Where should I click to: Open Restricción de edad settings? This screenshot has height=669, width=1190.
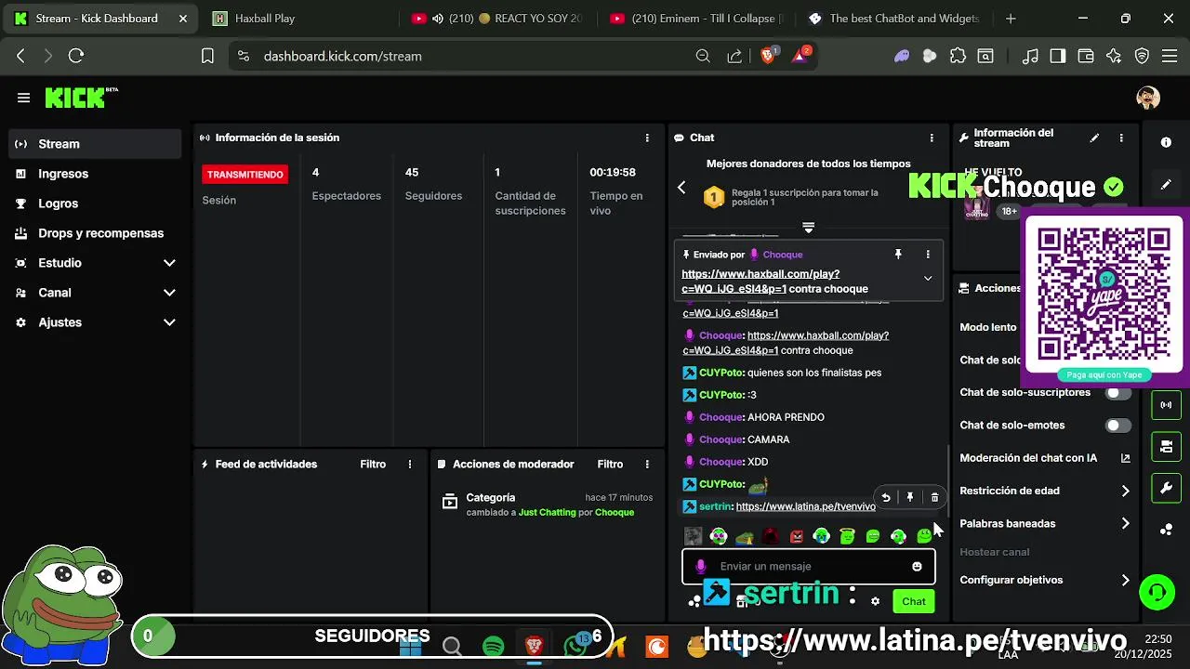(x=1045, y=491)
